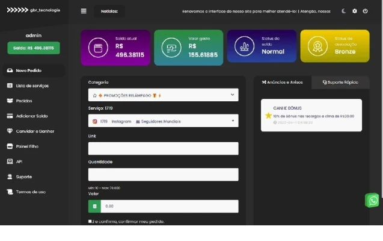Open Lista de serviços in sidebar
This screenshot has width=383, height=241.
[32, 86]
